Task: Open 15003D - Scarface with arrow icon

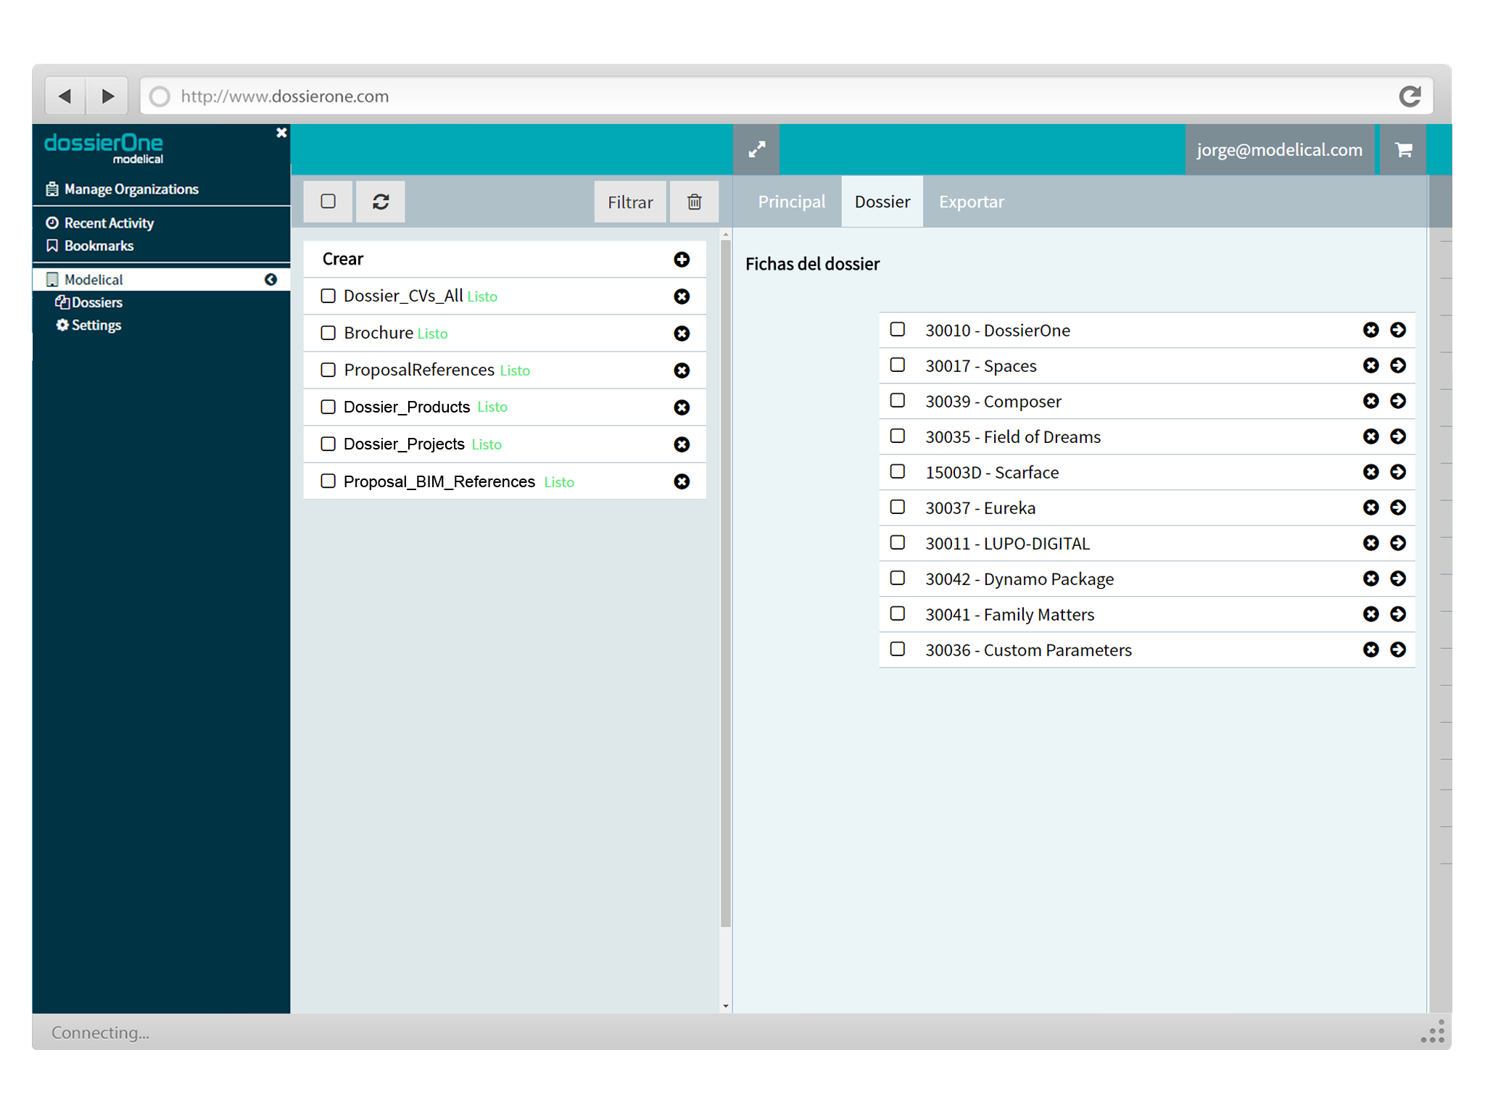Action: (x=1398, y=472)
